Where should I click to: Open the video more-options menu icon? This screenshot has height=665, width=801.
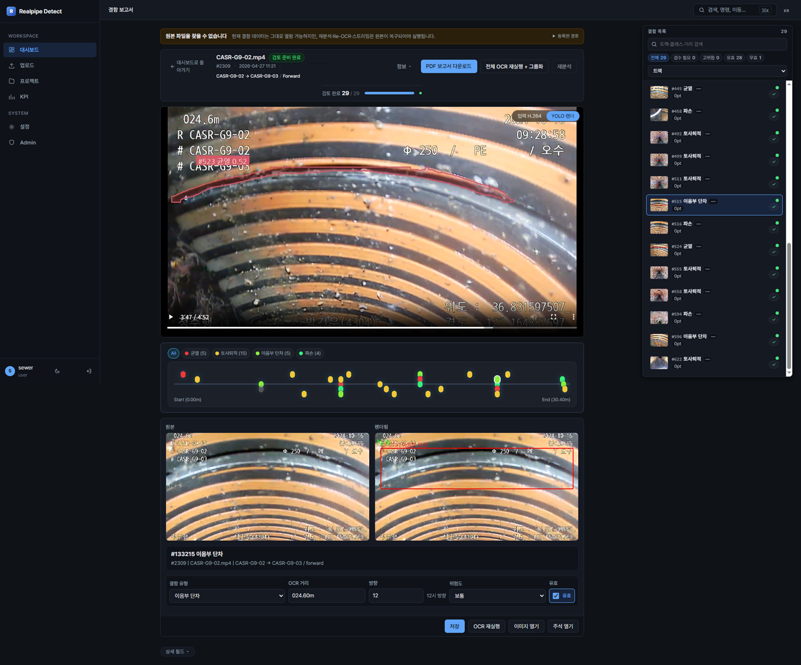click(573, 317)
